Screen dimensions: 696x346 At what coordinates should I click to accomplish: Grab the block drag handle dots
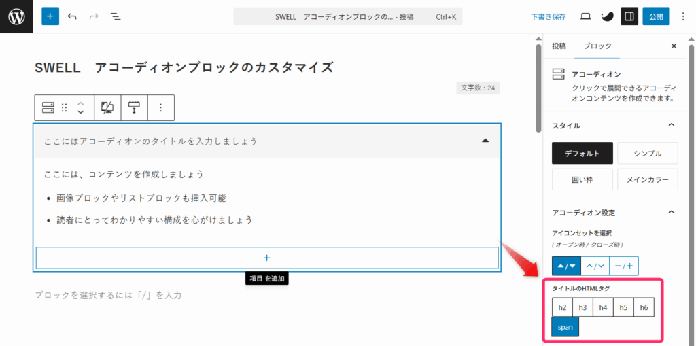coord(65,107)
